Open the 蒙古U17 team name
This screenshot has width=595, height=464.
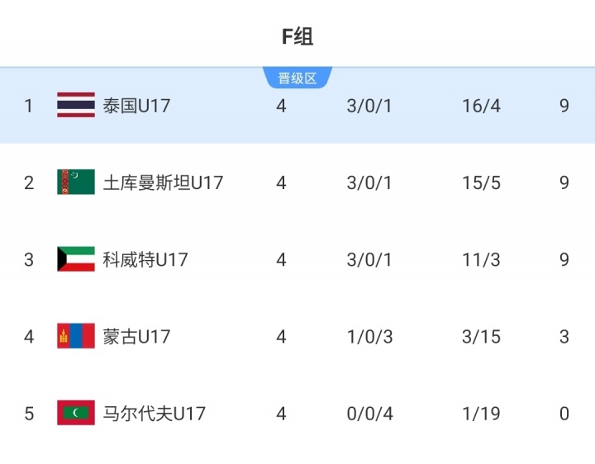(136, 336)
